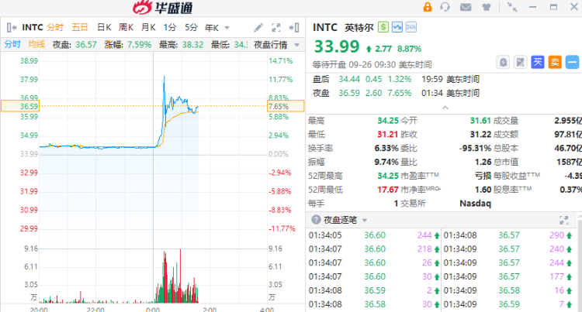Open the messages envelope icon
Viewport: 582px width, 312px height.
tap(466, 7)
